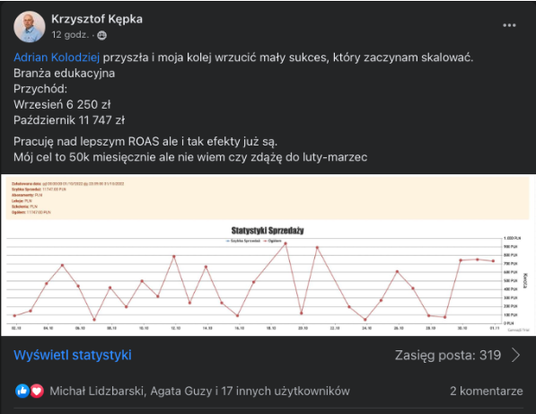Click Krzysztof Kępka's profile picture
The height and width of the screenshot is (414, 536).
tap(30, 27)
